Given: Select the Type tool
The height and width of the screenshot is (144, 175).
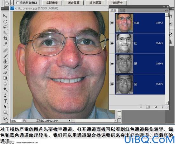Looking at the screenshot, I should pyautogui.click(x=5, y=101).
